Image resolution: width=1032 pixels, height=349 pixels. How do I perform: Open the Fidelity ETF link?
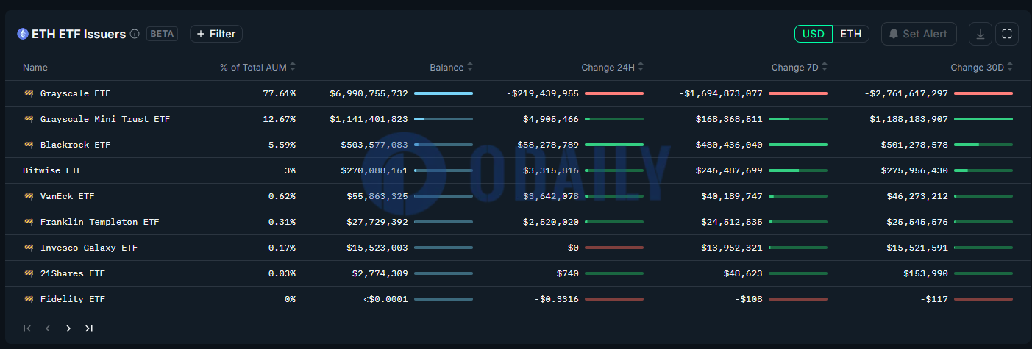click(x=73, y=299)
